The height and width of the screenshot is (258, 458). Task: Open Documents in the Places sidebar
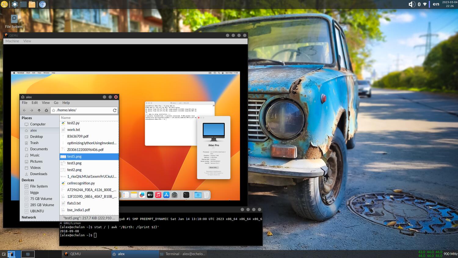(40, 149)
